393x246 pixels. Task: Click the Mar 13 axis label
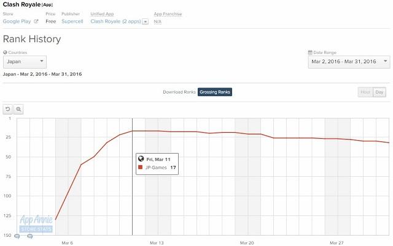pyautogui.click(x=157, y=243)
